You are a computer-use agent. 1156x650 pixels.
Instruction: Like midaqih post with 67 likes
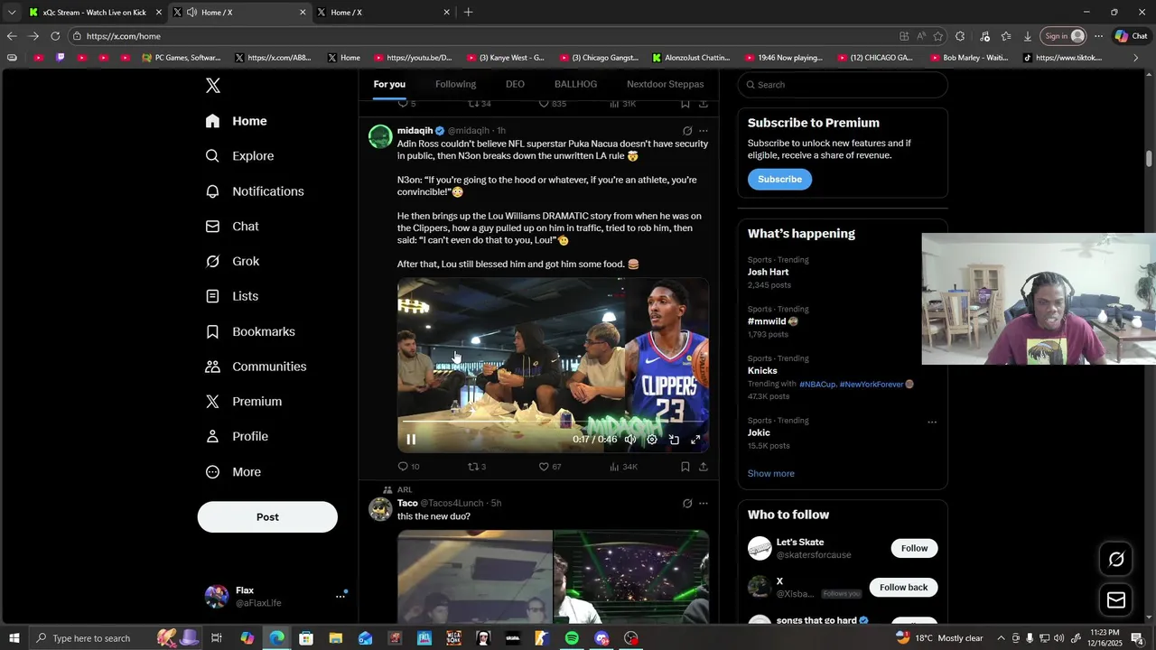click(550, 467)
